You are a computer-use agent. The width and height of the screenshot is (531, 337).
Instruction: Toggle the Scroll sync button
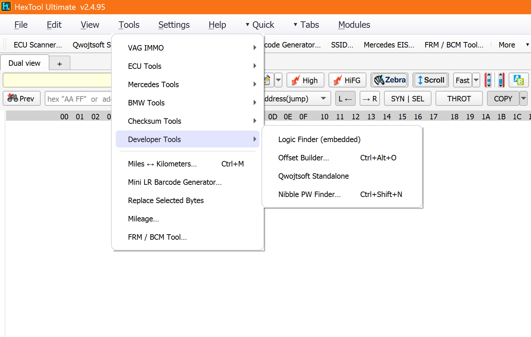[431, 80]
